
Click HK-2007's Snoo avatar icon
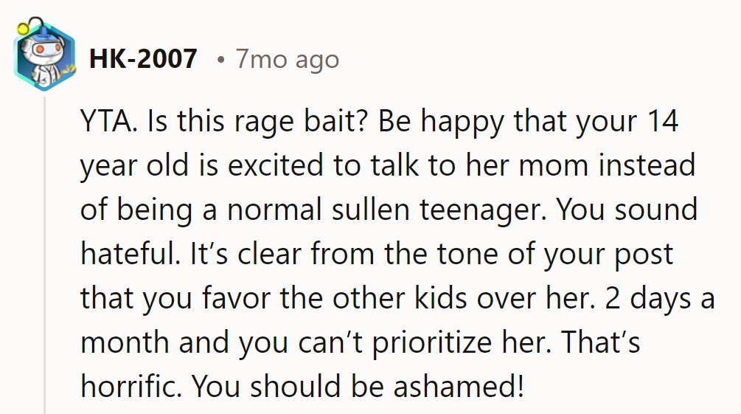(44, 58)
